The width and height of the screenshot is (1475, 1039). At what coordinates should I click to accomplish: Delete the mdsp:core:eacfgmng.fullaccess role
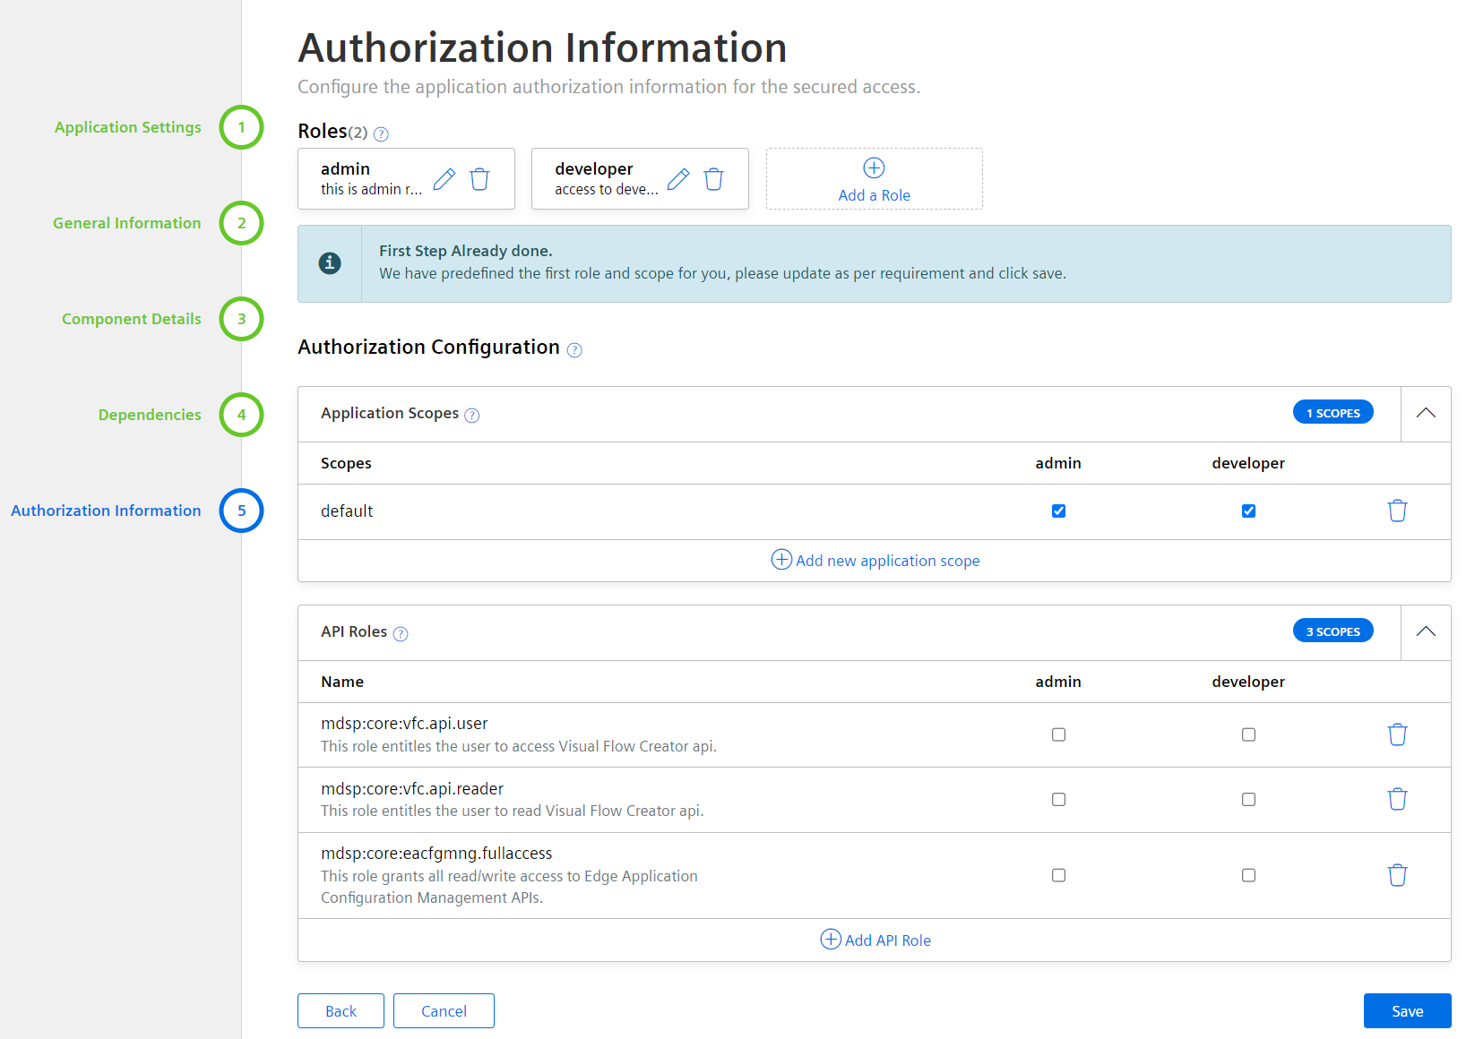[x=1397, y=875]
